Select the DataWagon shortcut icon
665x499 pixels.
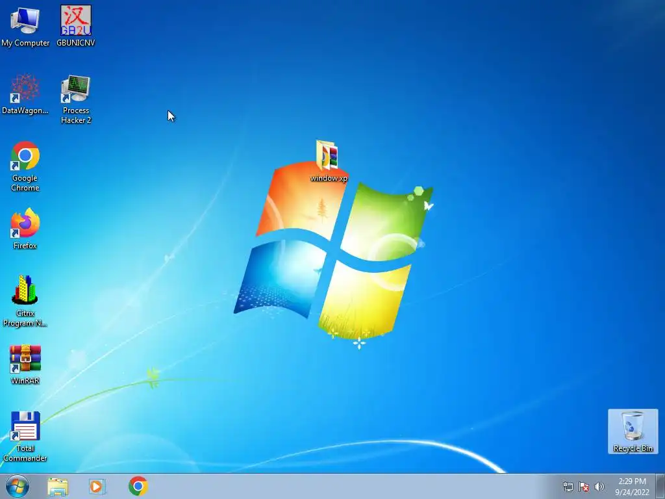[x=25, y=94]
